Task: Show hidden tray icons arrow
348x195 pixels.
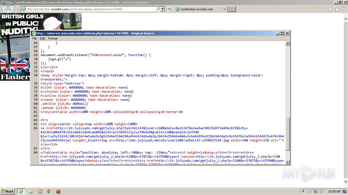Action: click(303, 191)
